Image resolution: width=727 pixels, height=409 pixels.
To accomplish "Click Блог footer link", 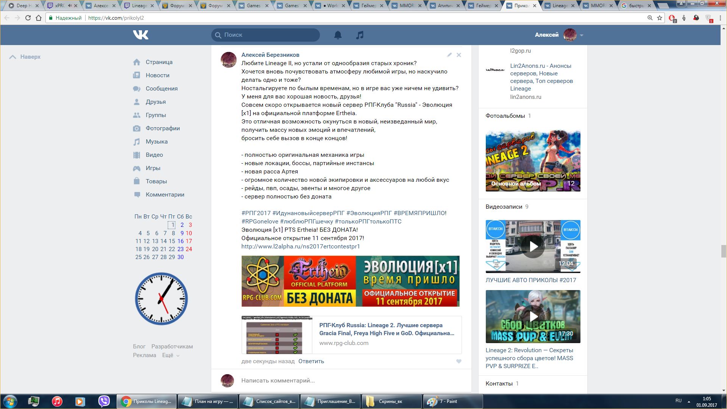I will coord(139,347).
